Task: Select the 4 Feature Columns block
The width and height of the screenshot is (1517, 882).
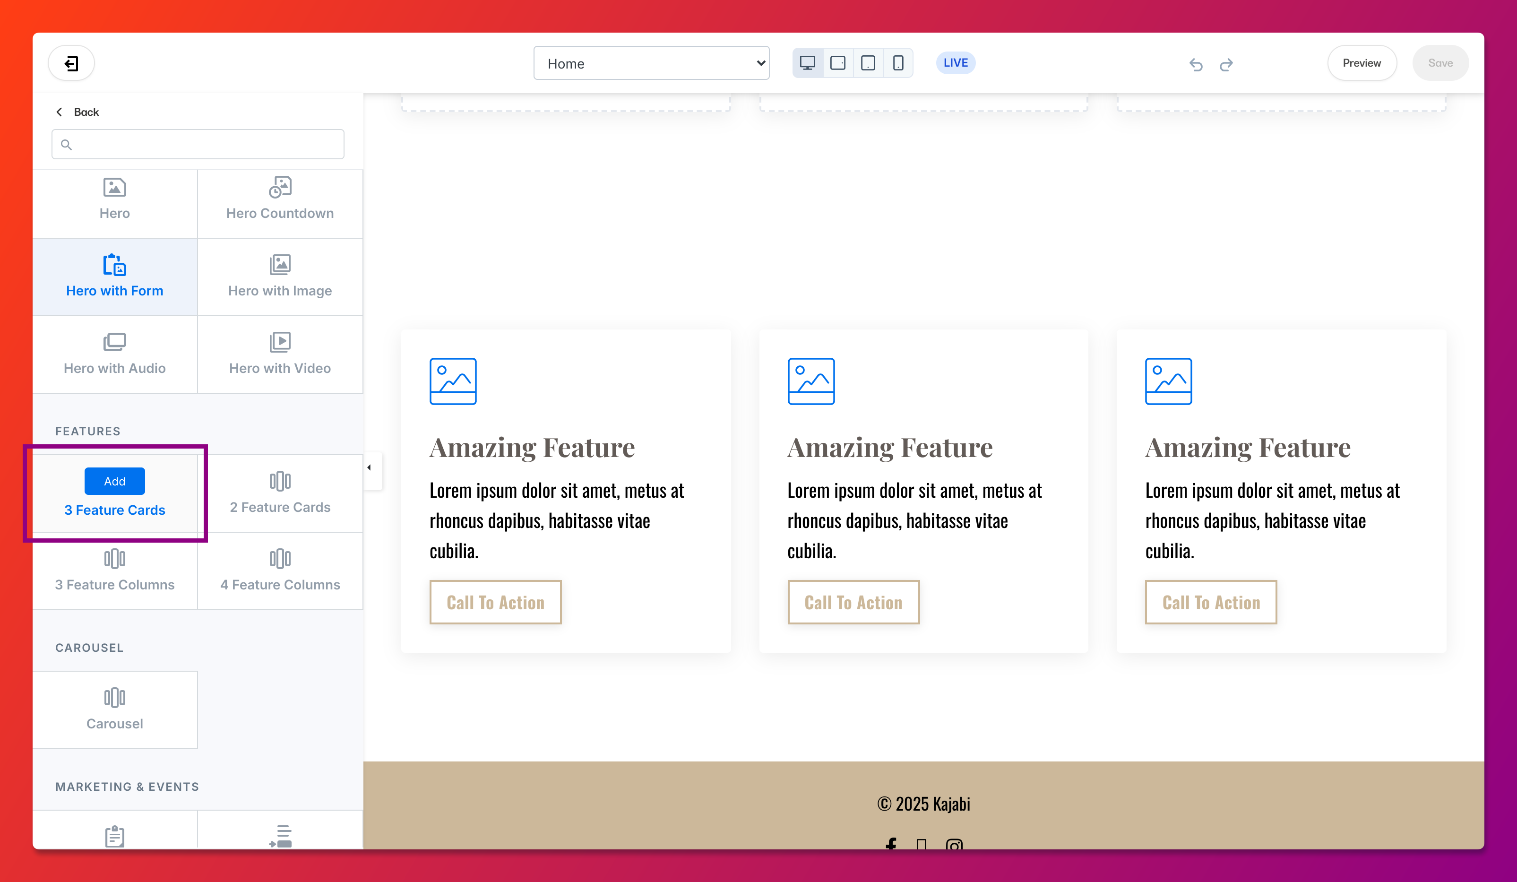Action: pyautogui.click(x=280, y=571)
